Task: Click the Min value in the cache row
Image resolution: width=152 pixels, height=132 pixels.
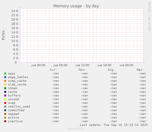Action: [84, 92]
